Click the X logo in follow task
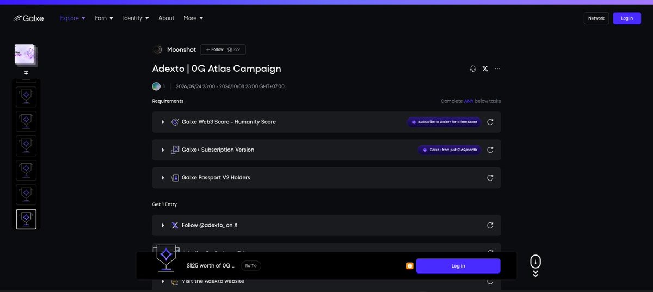 point(175,225)
